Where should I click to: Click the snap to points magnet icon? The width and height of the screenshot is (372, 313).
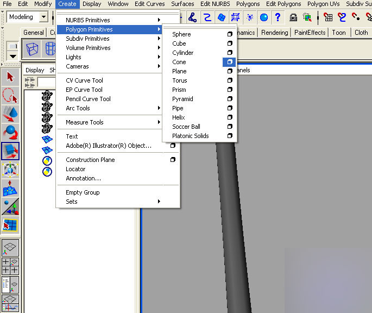point(356,17)
